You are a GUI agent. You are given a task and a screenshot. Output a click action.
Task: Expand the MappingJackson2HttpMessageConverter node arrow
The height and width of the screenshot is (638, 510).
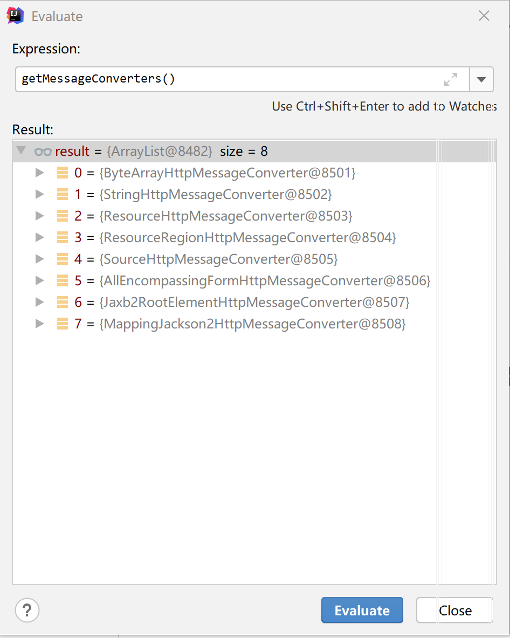pos(39,324)
